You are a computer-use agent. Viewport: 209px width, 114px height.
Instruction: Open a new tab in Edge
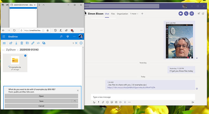(39, 5)
